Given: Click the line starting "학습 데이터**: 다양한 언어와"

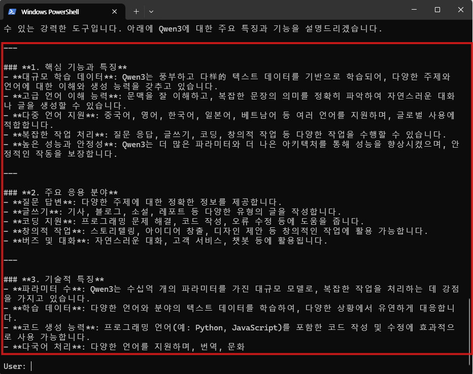Looking at the screenshot, I should 229,308.
